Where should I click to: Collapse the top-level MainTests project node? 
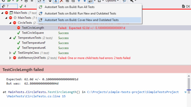point(2,13)
